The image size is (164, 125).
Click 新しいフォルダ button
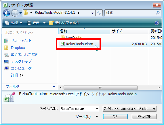coord(64,23)
